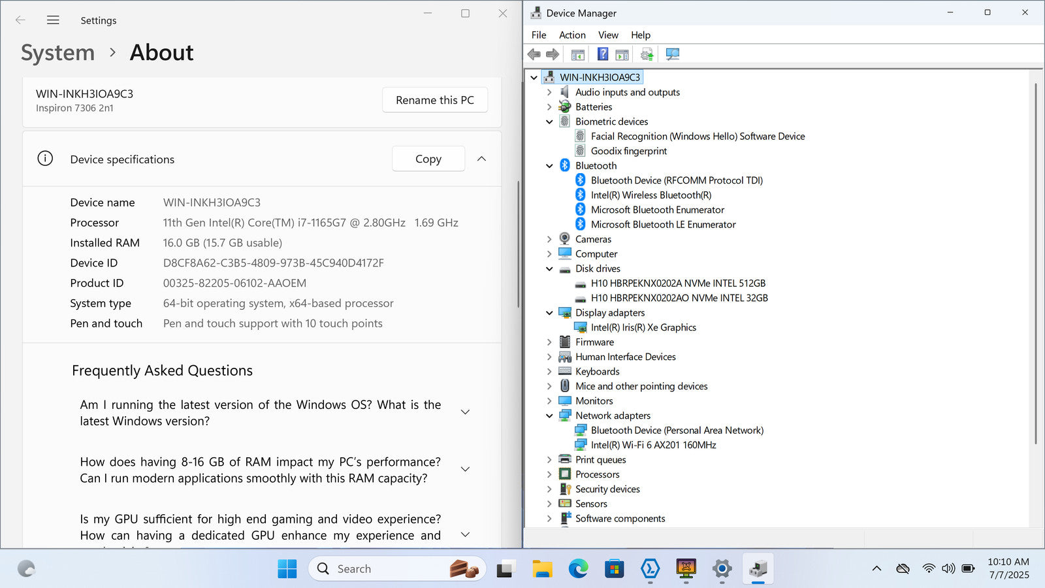Screen dimensions: 1045x588
Task: Click the Bluetooth category icon in Device Manager
Action: (565, 166)
